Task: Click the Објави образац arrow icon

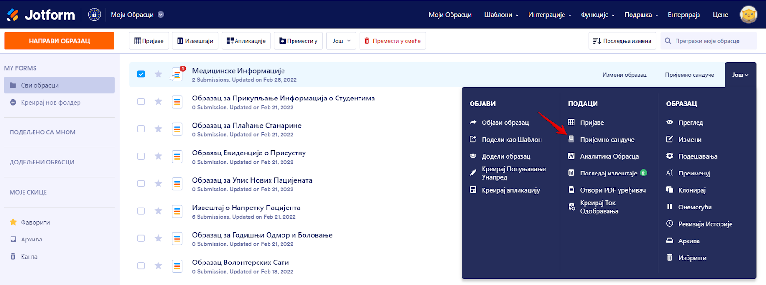Action: coord(473,122)
